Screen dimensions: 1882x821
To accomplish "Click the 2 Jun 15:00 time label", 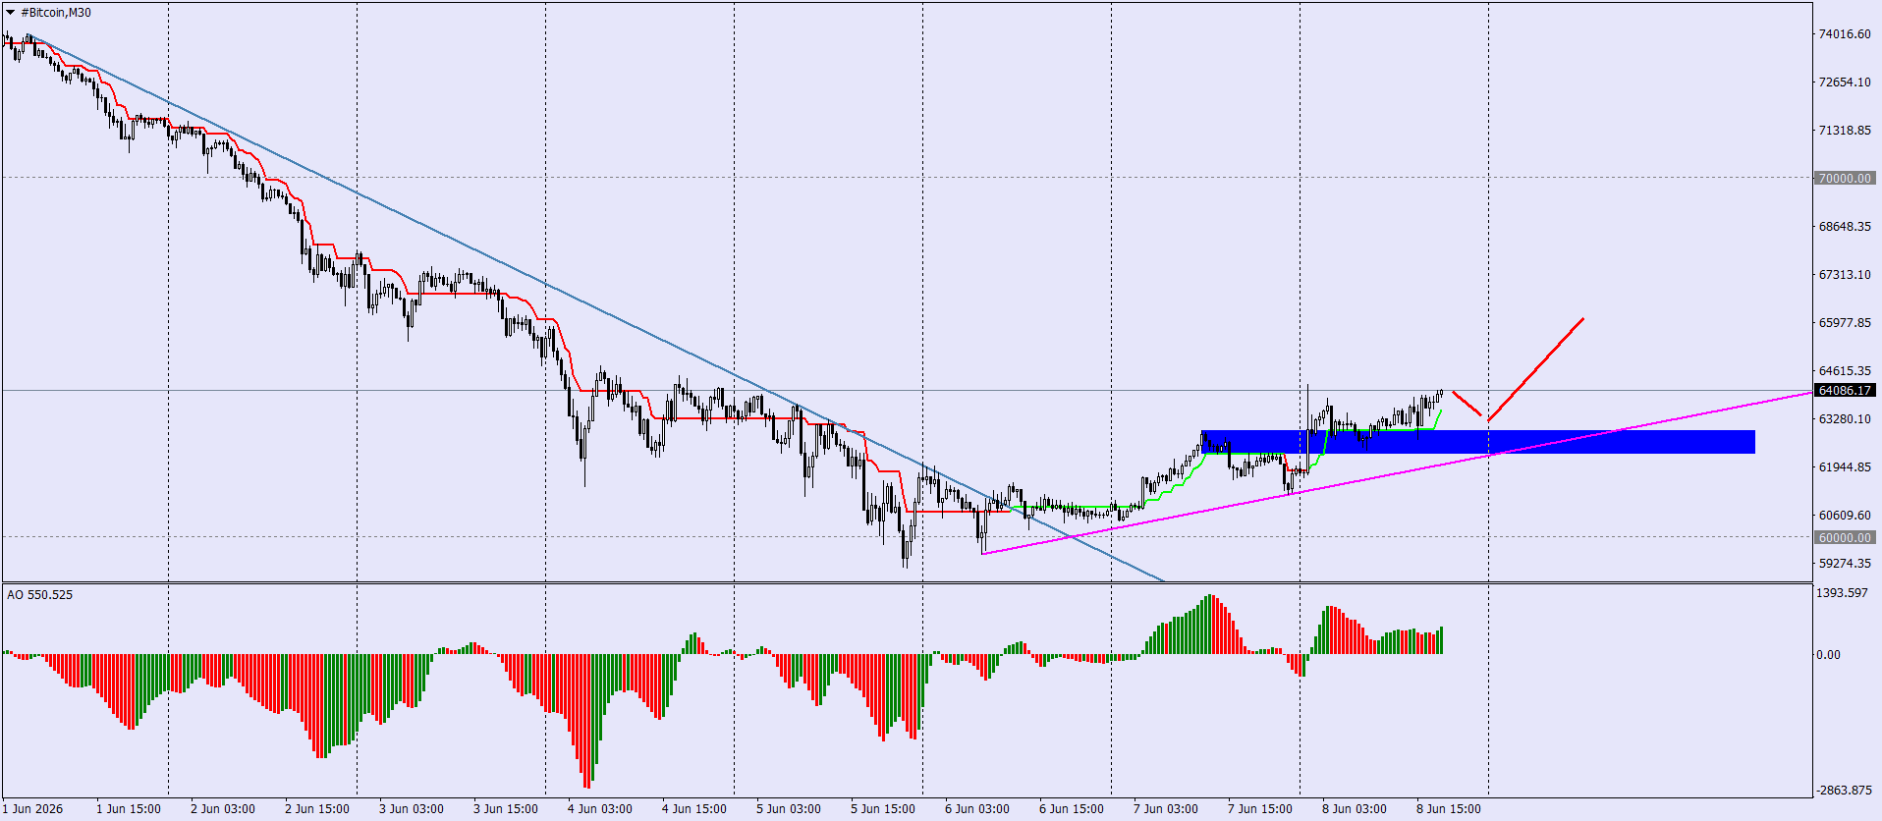I will [317, 809].
